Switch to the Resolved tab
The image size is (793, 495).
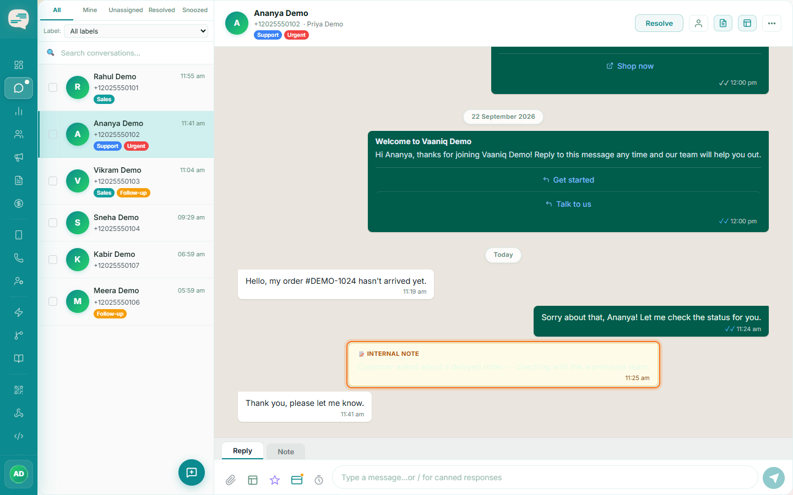(162, 10)
